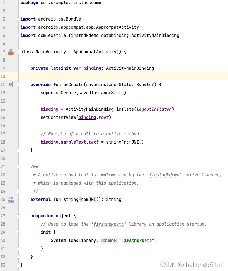Click line number 25 in gutter
228x271 pixels.
coord(3,199)
